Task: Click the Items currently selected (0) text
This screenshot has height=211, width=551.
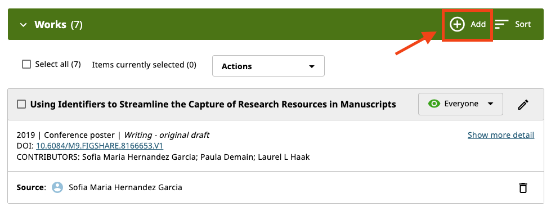Action: click(144, 65)
